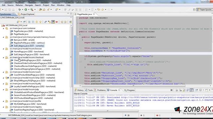Toggle highlighted Incoming/Outgoing mode button
This screenshot has width=213, height=119.
coord(53,22)
